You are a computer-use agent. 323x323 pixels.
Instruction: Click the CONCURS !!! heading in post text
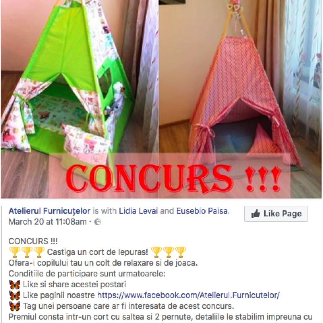[33, 241]
